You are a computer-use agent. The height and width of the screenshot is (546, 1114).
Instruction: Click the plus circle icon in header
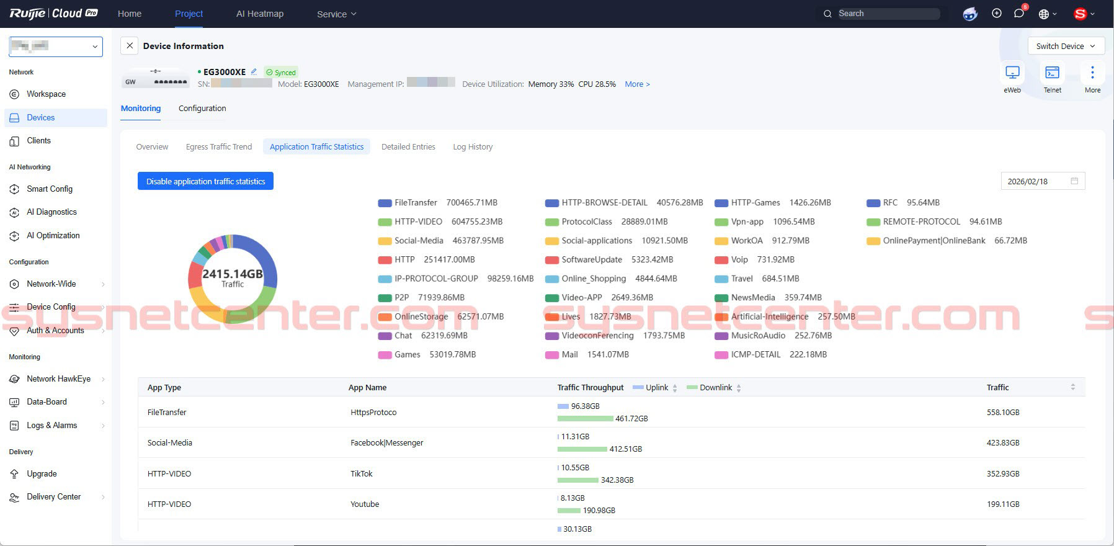pyautogui.click(x=997, y=14)
